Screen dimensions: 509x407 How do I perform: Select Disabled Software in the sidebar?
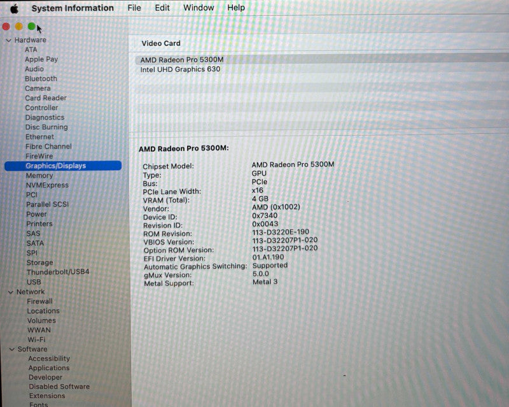(x=59, y=387)
